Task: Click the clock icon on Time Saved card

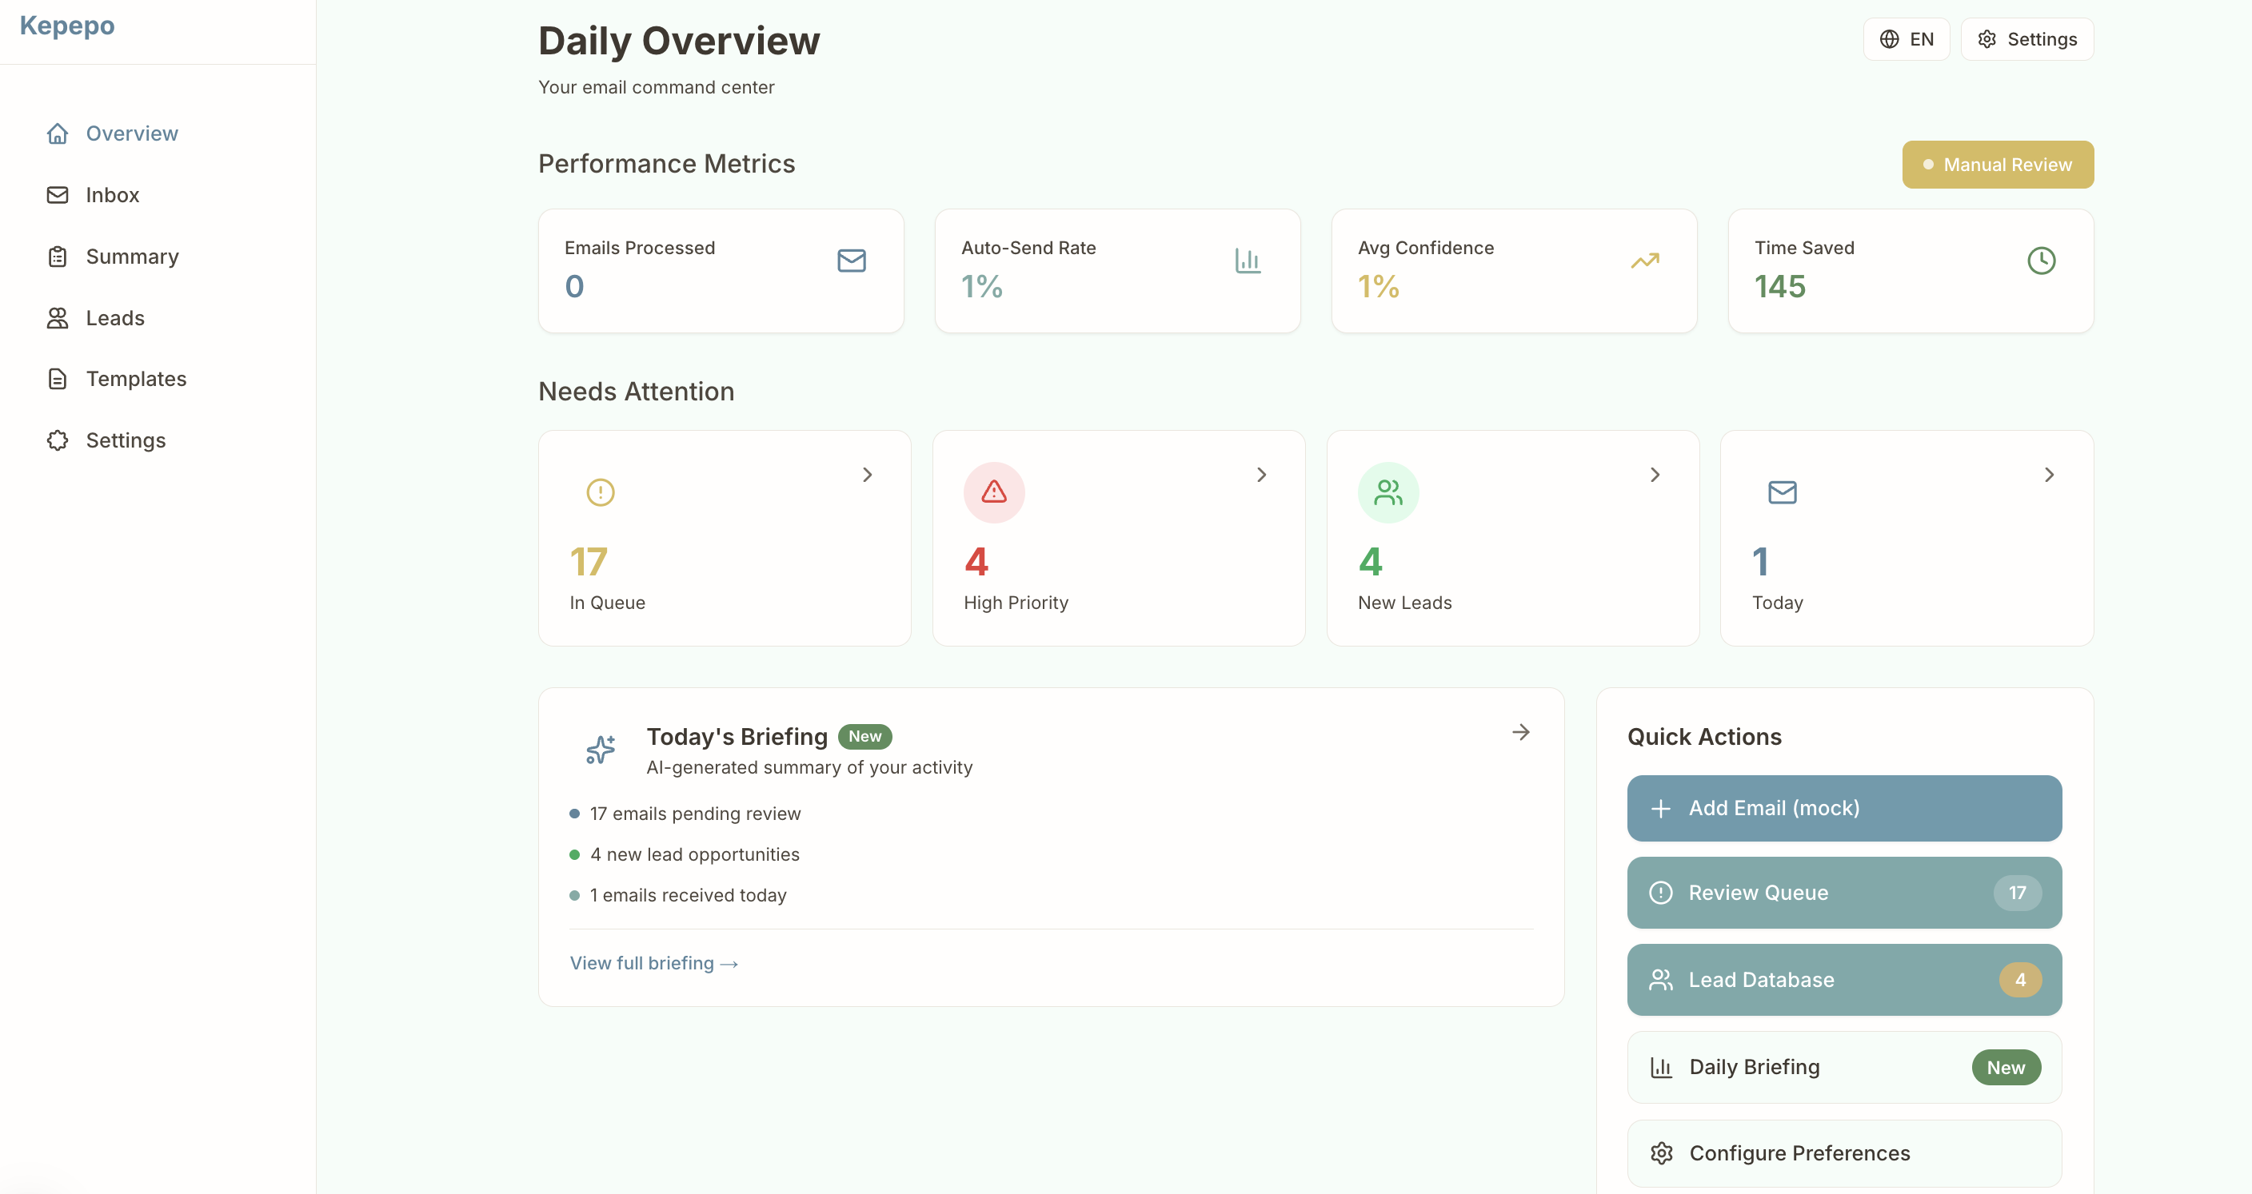Action: pos(2042,260)
